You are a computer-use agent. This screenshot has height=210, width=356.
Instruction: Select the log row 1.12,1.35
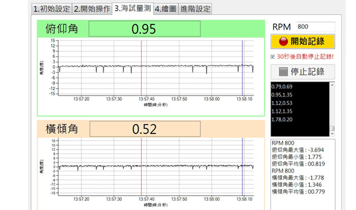point(282,111)
